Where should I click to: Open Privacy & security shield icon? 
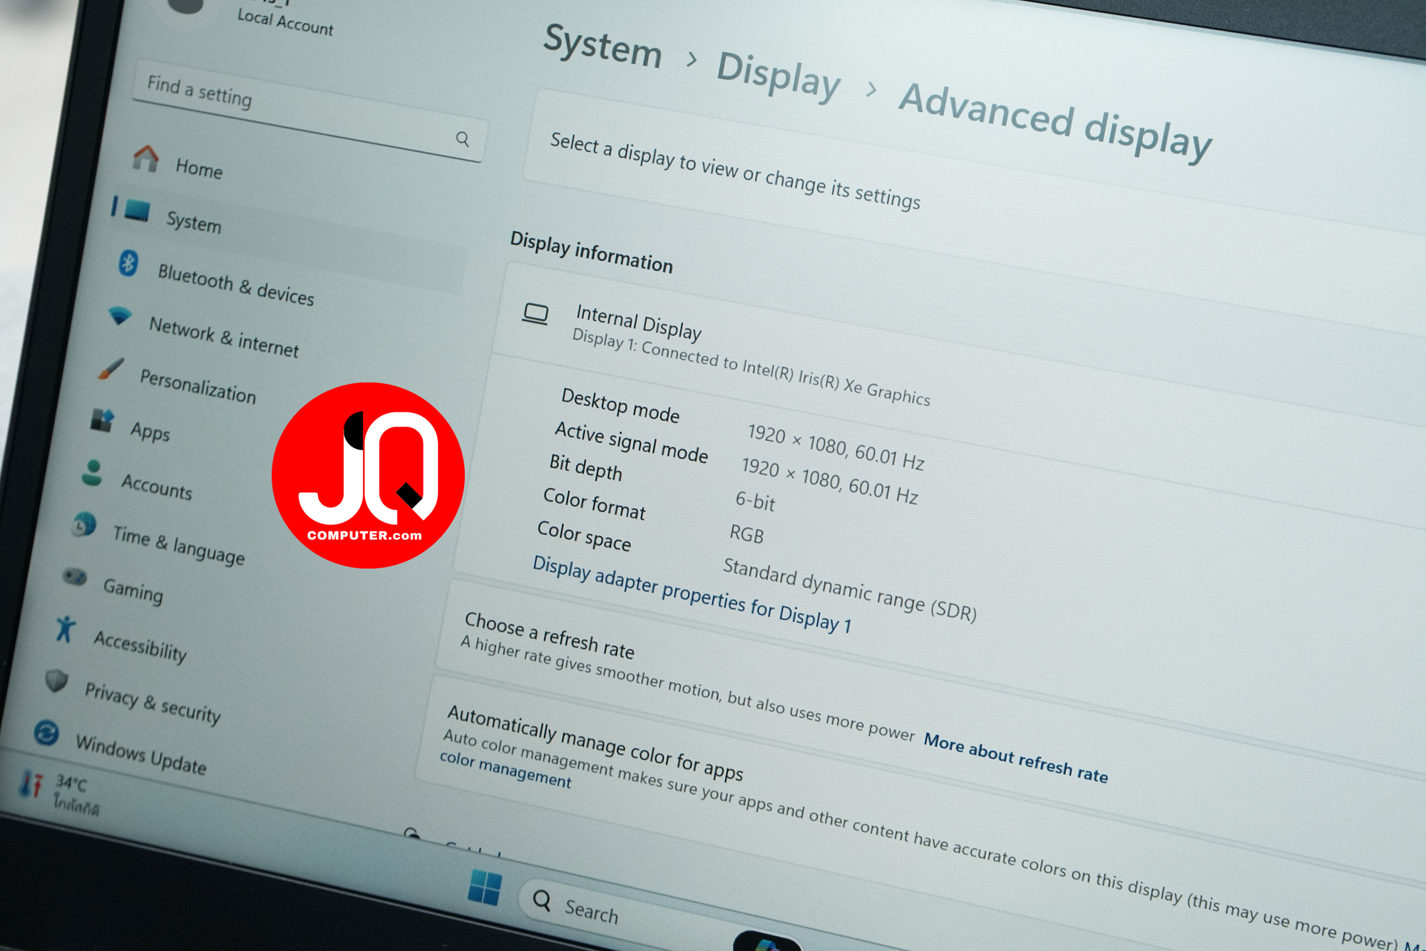[x=56, y=681]
